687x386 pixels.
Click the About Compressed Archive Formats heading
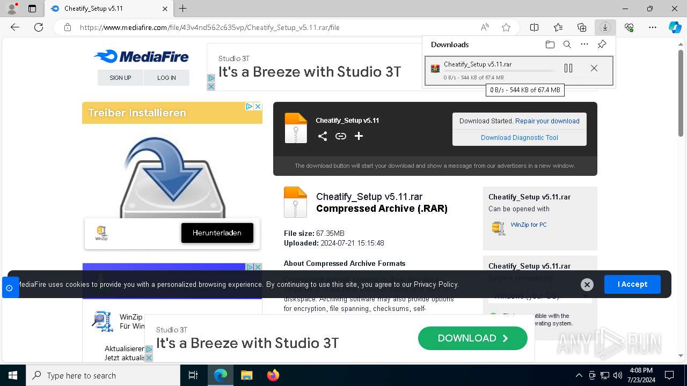(x=345, y=264)
